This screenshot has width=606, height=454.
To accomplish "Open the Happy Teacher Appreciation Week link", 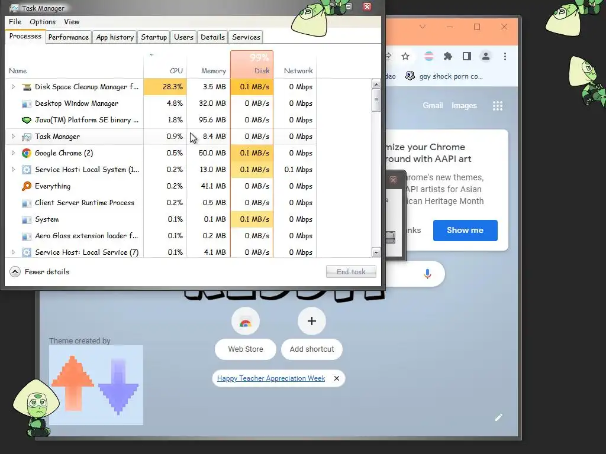I will pos(271,378).
